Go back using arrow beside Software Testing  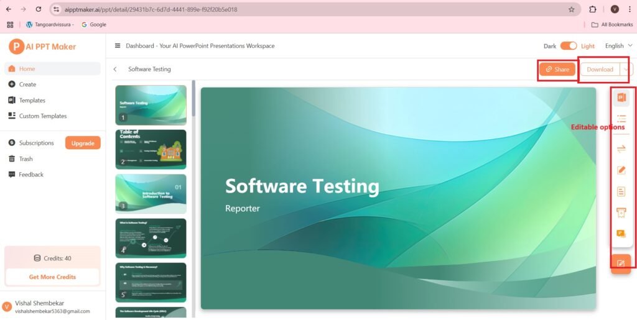coord(115,70)
